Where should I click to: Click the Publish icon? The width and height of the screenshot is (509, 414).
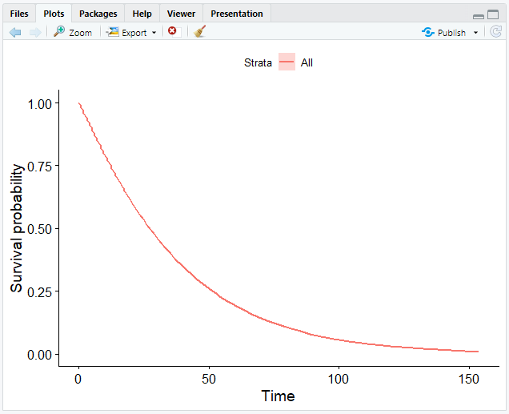click(x=428, y=32)
